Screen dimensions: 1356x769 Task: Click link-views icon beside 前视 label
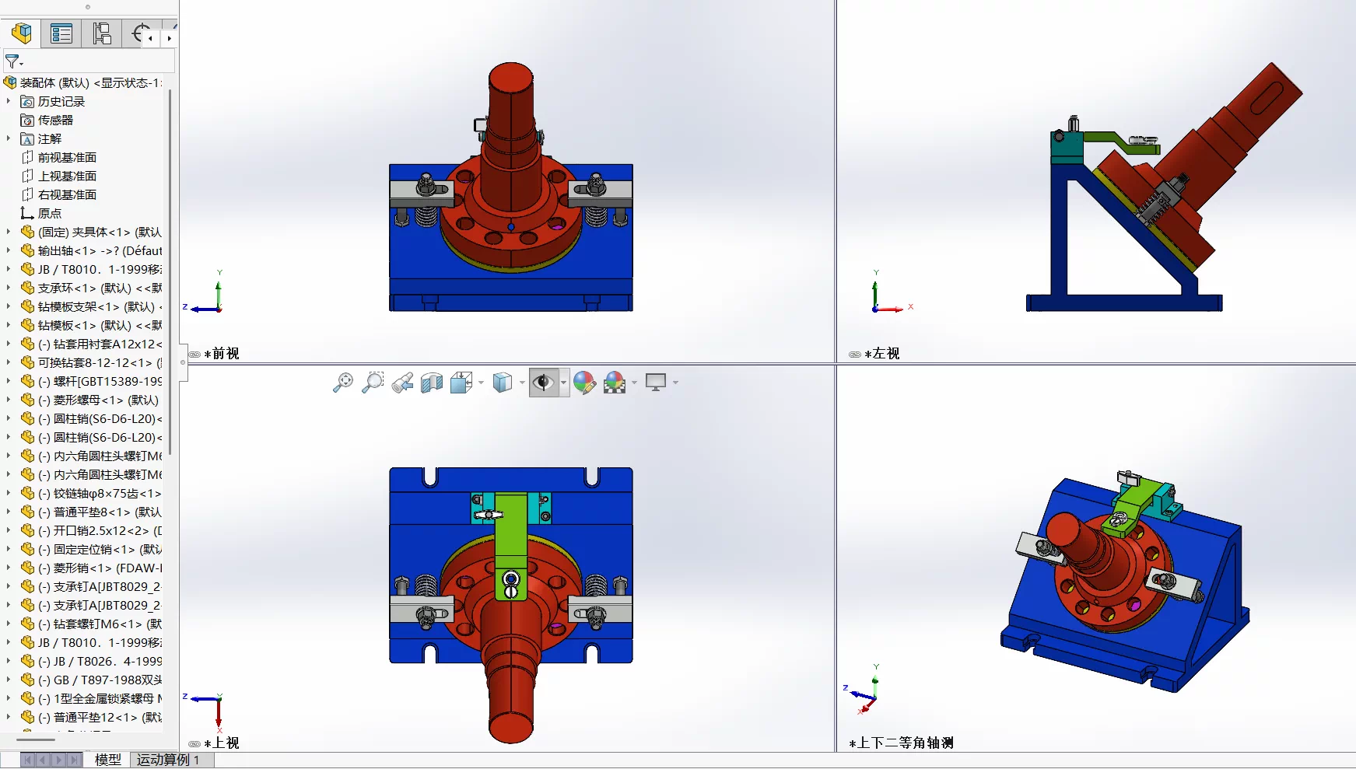[x=194, y=355]
